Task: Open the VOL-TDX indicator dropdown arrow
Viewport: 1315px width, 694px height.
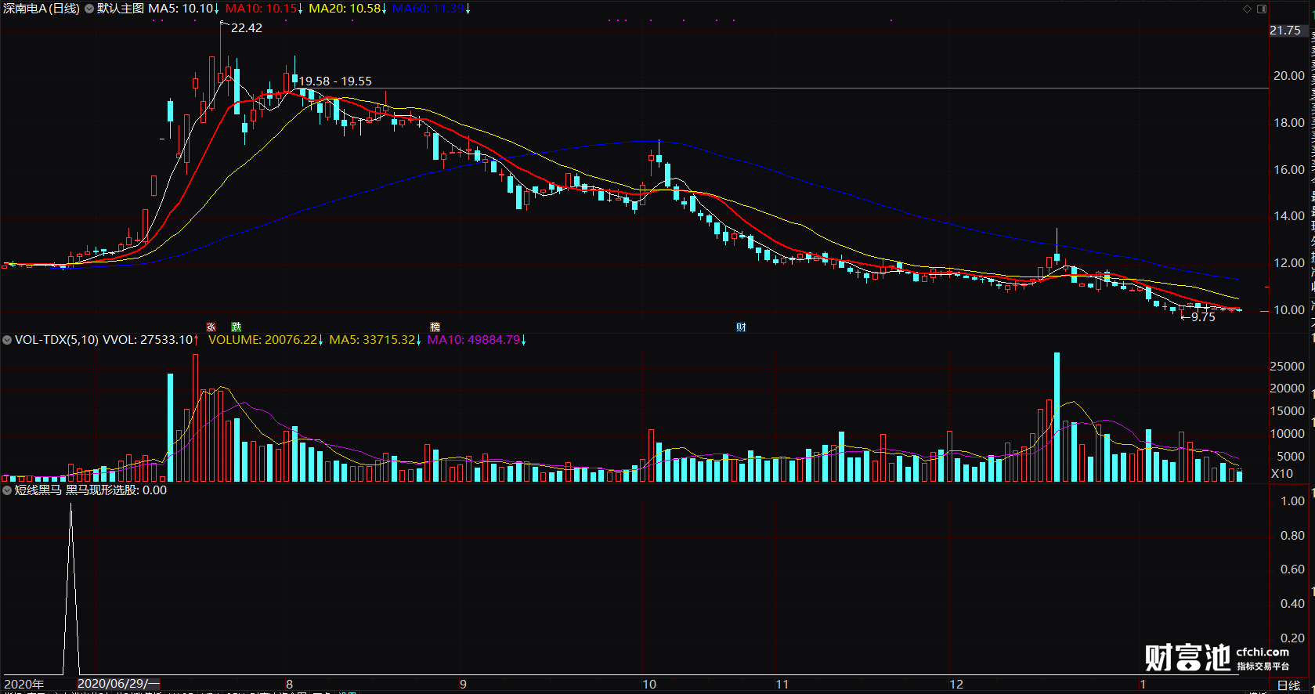Action: pyautogui.click(x=7, y=340)
